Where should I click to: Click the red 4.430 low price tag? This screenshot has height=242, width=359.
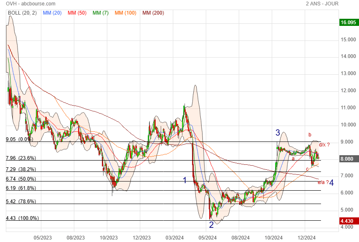(348, 221)
